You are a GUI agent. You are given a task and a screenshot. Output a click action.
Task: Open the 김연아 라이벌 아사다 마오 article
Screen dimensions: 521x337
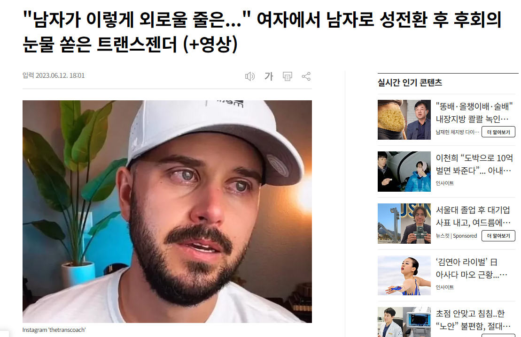[472, 269]
